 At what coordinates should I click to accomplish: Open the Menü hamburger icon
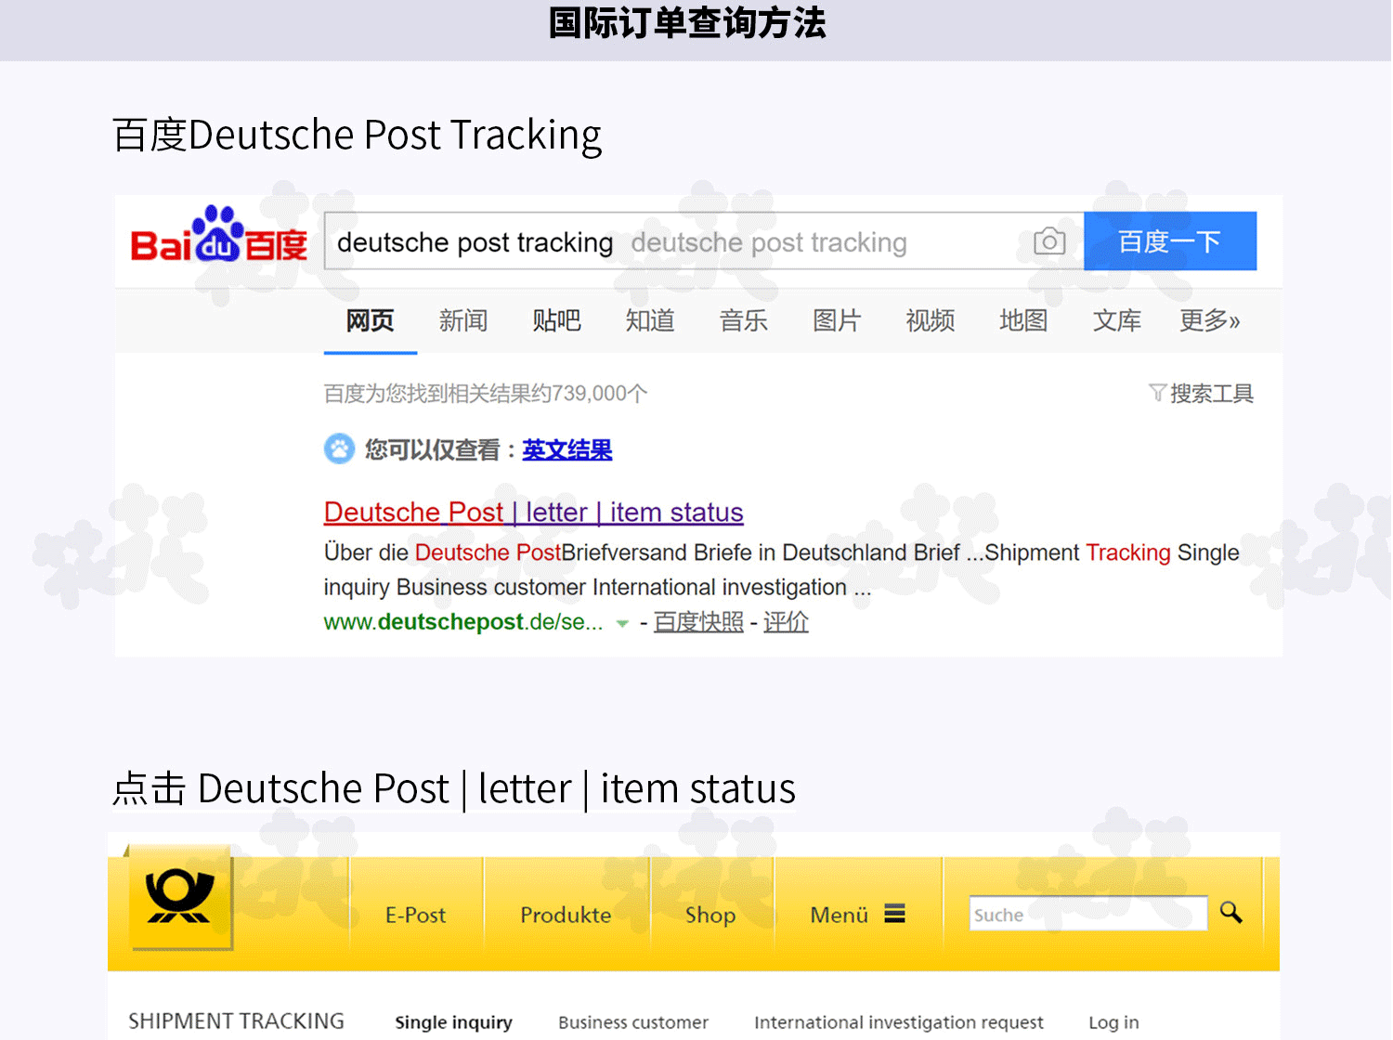click(894, 914)
